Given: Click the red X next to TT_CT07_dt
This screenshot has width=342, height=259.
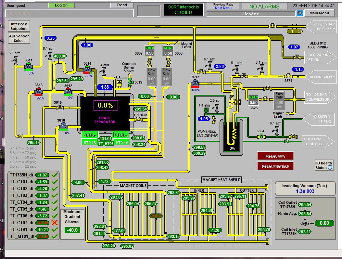Looking at the screenshot, I should (x=55, y=223).
